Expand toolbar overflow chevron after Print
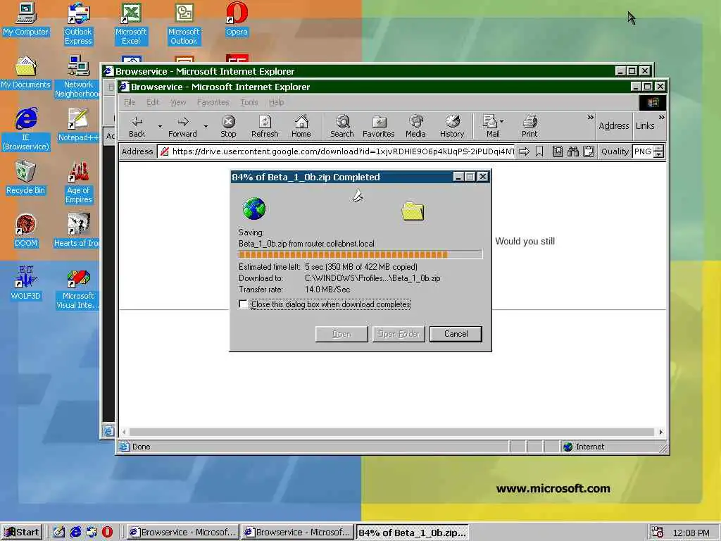721x541 pixels. click(x=590, y=118)
